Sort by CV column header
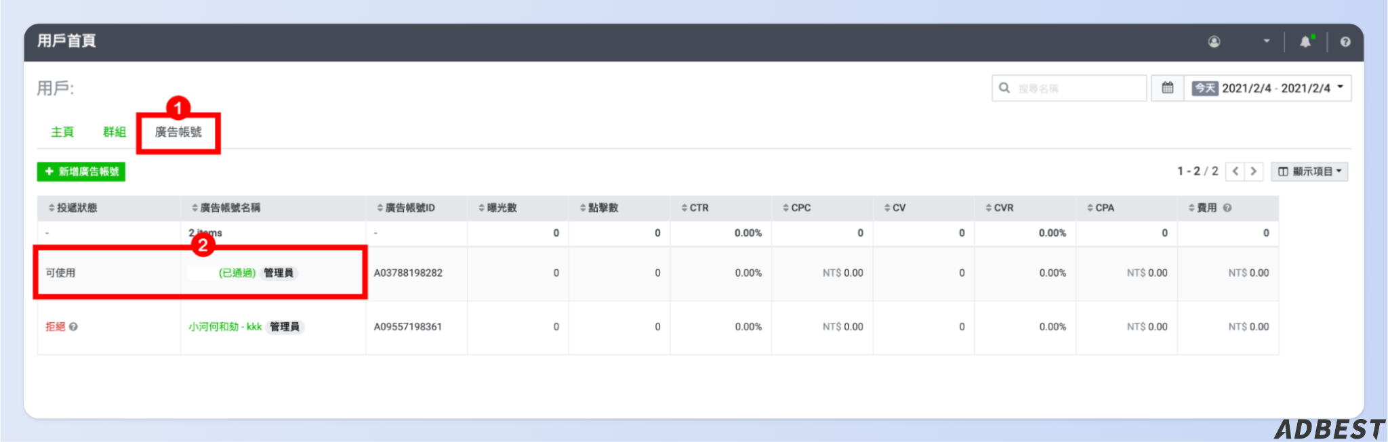1388x442 pixels. click(x=895, y=208)
